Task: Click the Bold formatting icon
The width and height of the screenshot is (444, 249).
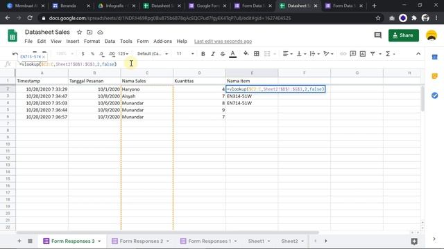Action: [203, 54]
